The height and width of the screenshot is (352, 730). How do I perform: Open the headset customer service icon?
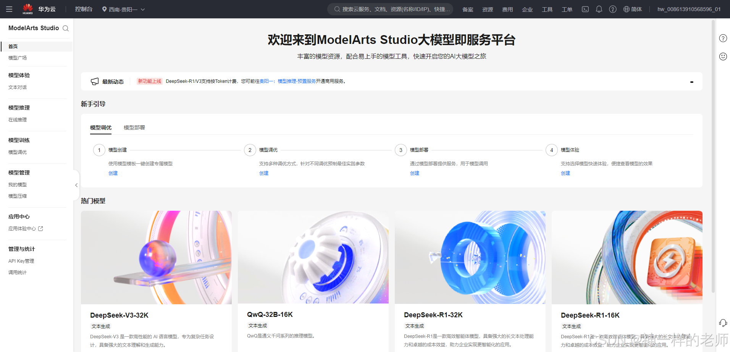pyautogui.click(x=723, y=323)
